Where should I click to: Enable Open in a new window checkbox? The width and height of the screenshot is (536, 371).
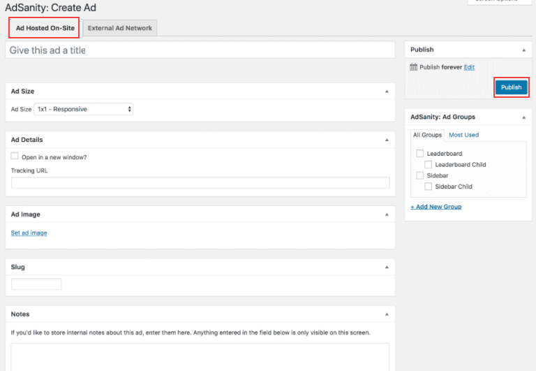coord(15,156)
